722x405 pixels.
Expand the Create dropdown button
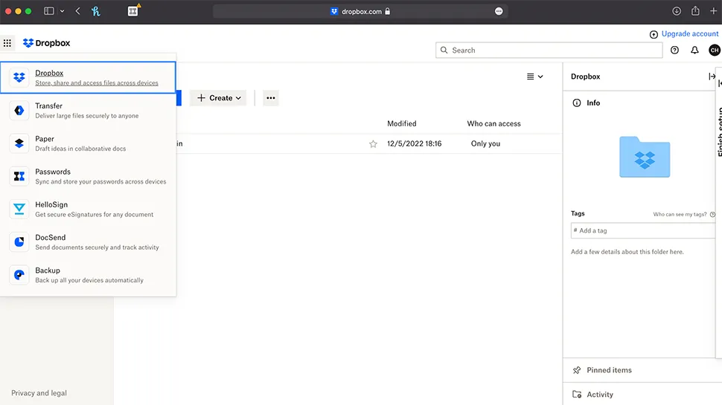click(x=220, y=98)
